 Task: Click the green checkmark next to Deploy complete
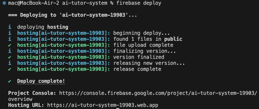[x=10, y=81]
